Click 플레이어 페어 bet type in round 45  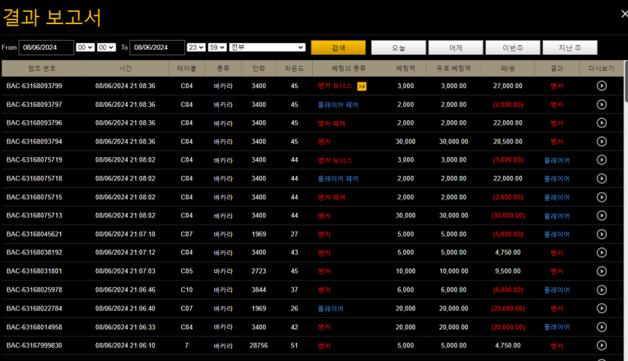pyautogui.click(x=338, y=105)
